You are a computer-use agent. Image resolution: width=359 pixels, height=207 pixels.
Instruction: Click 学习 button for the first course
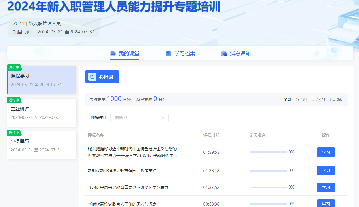[x=326, y=152]
